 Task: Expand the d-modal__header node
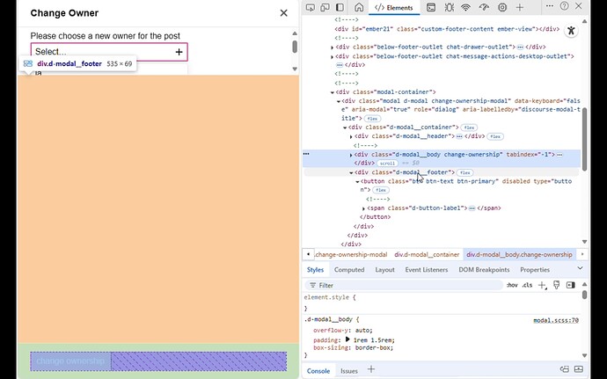tap(351, 136)
